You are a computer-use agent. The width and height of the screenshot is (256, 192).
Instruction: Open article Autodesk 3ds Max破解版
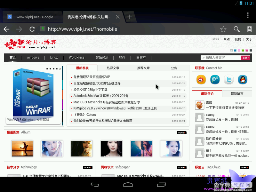point(100,96)
